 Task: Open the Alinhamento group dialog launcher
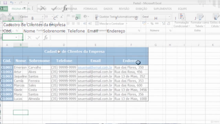139,31
